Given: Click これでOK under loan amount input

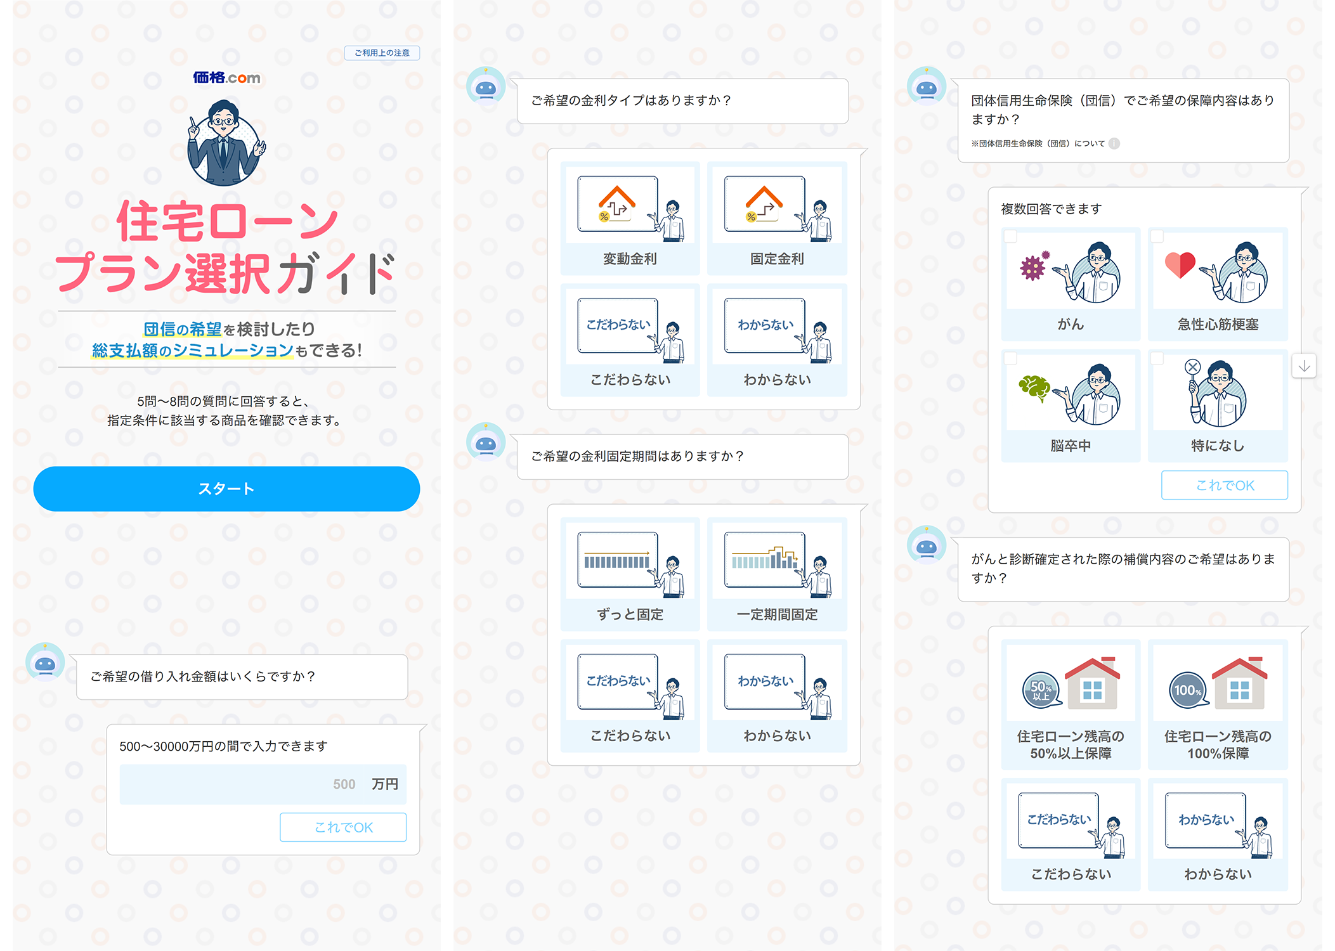Looking at the screenshot, I should [343, 827].
